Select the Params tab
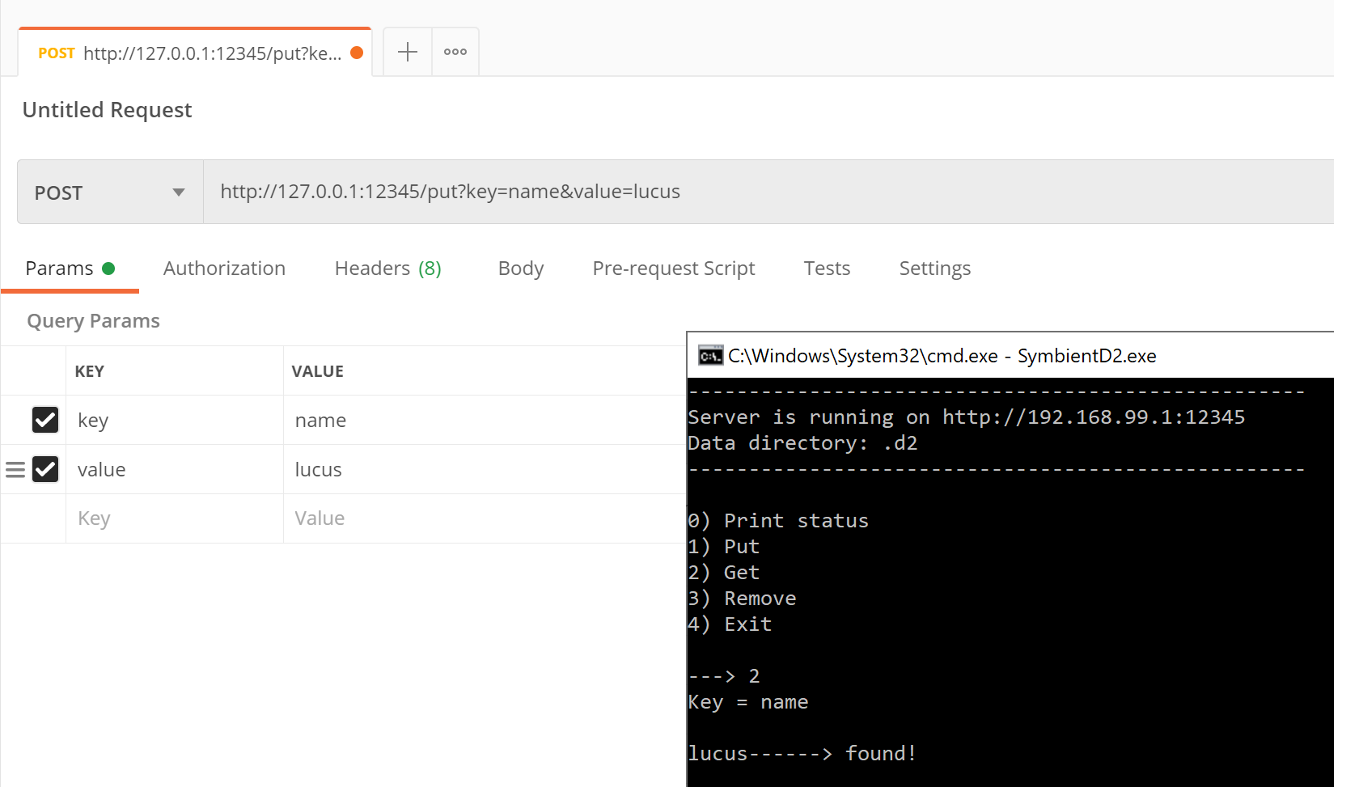 click(60, 269)
